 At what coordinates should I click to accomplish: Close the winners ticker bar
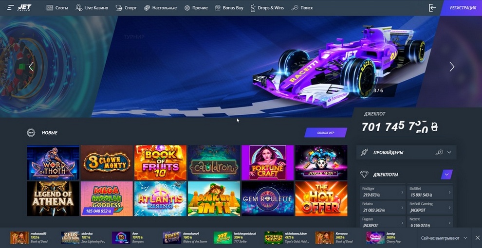pos(477,238)
